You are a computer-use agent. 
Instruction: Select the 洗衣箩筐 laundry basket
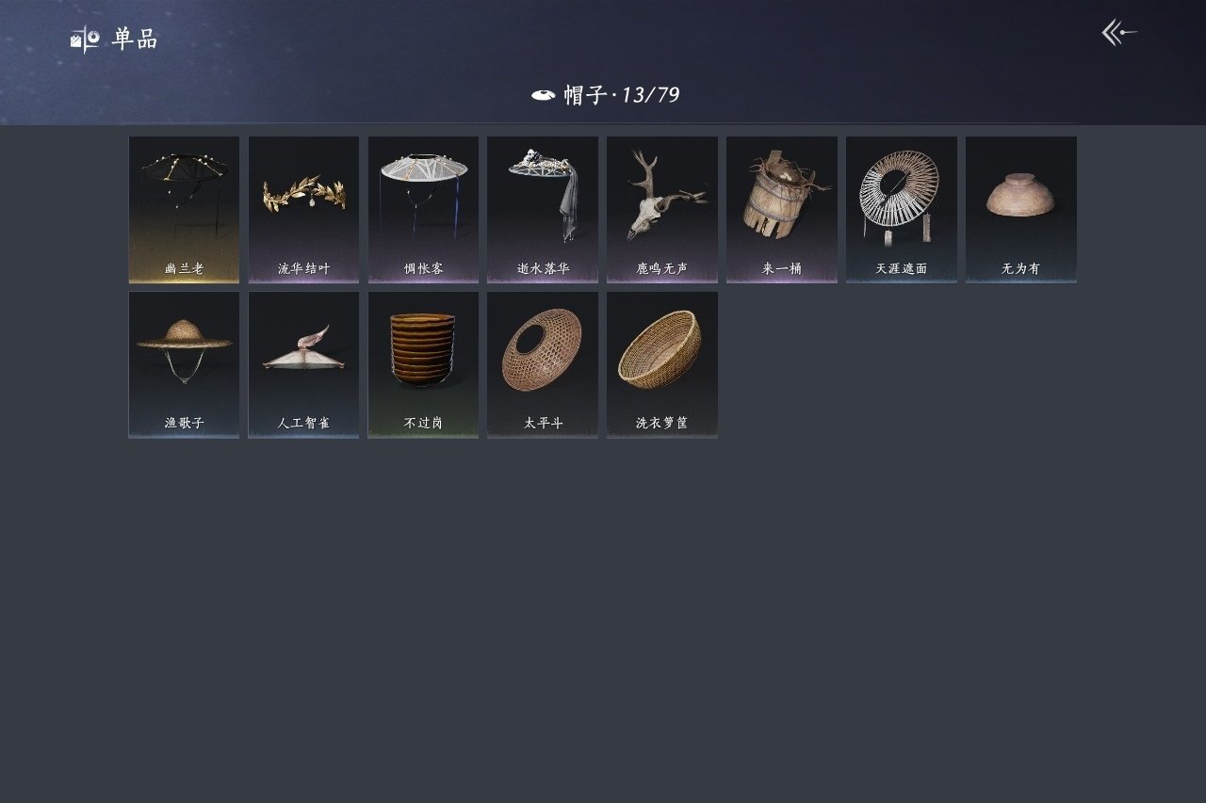click(x=662, y=365)
